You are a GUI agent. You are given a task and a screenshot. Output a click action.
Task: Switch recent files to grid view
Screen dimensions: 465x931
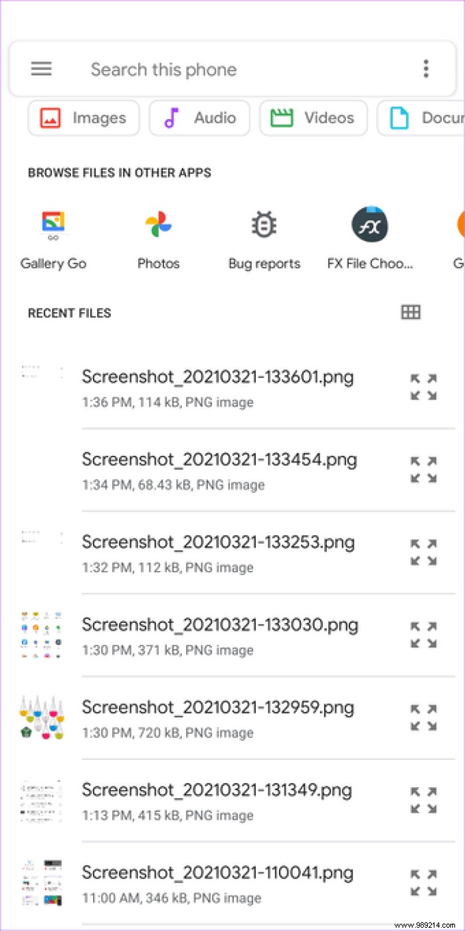(411, 311)
